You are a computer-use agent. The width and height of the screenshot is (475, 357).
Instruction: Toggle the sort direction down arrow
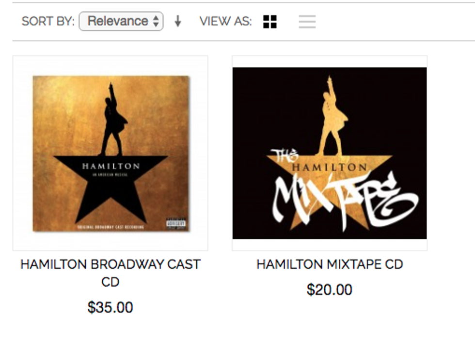[178, 21]
